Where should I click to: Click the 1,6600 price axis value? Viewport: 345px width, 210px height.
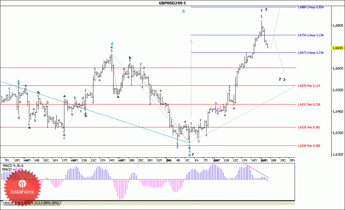click(x=338, y=68)
